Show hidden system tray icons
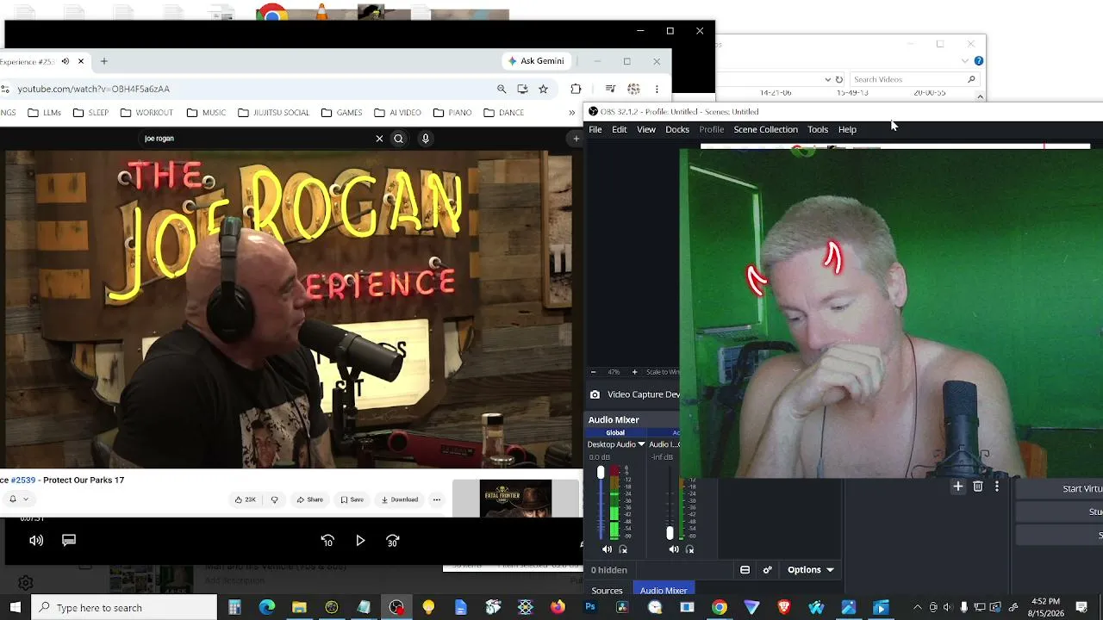Viewport: 1103px width, 620px height. [x=917, y=608]
